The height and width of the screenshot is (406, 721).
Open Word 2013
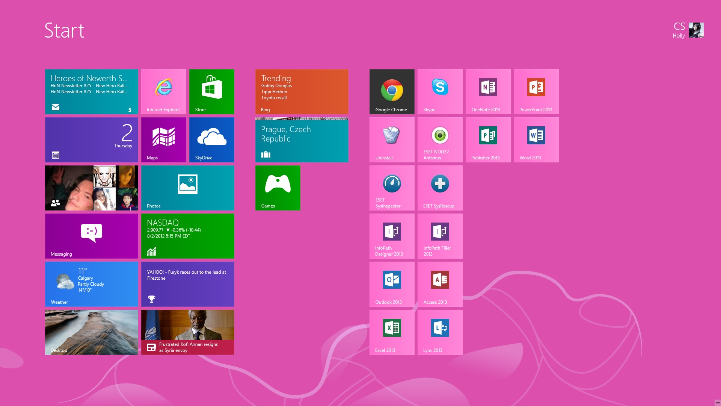click(535, 139)
